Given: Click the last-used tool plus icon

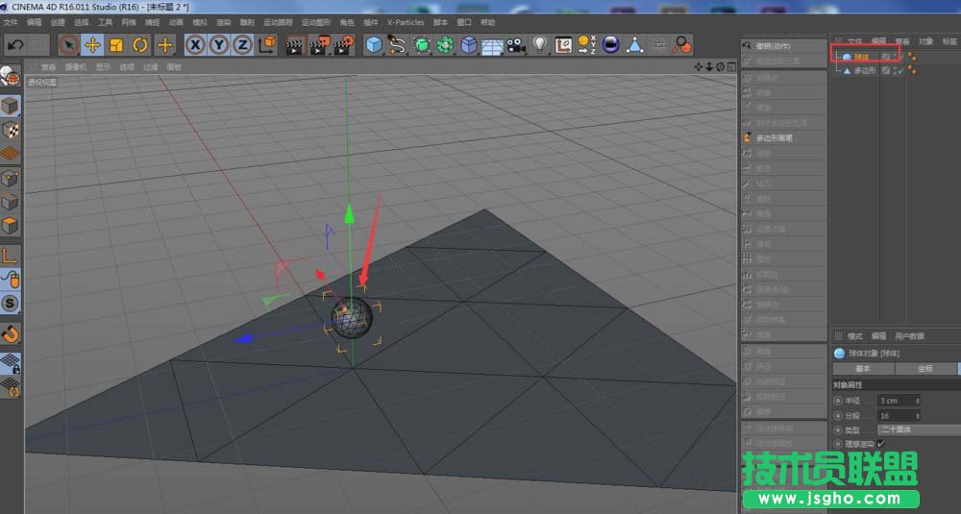Looking at the screenshot, I should click(x=165, y=45).
